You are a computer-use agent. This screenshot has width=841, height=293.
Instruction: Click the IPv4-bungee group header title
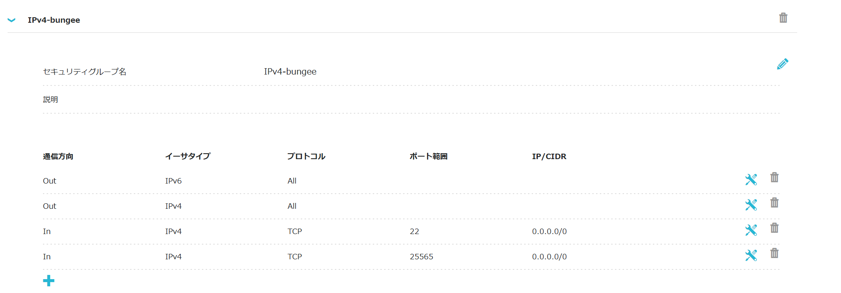pyautogui.click(x=54, y=20)
